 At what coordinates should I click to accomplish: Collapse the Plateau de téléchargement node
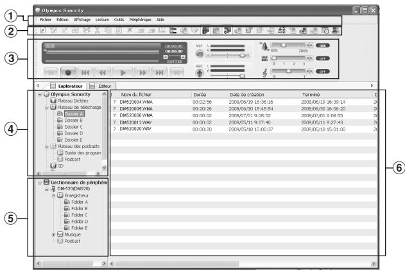click(47, 107)
